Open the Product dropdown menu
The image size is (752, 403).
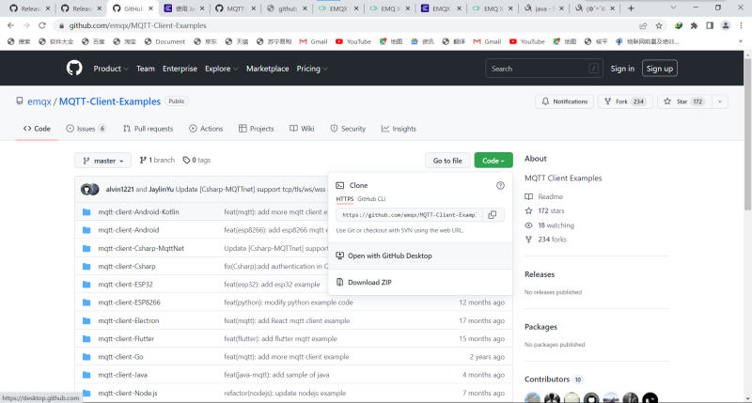pos(111,69)
